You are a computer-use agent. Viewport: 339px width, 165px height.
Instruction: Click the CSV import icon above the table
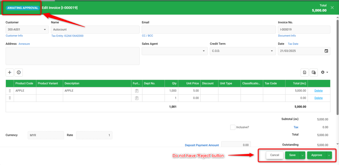coord(304,72)
